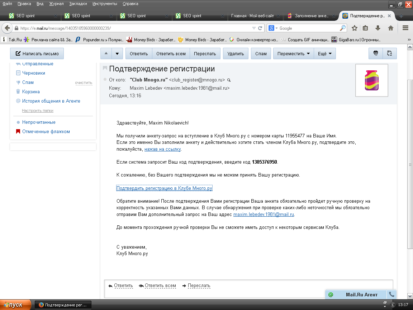The image size is (413, 310).
Task: Click the maxim.lebedev.1981@mail.ru email link
Action: (x=264, y=214)
